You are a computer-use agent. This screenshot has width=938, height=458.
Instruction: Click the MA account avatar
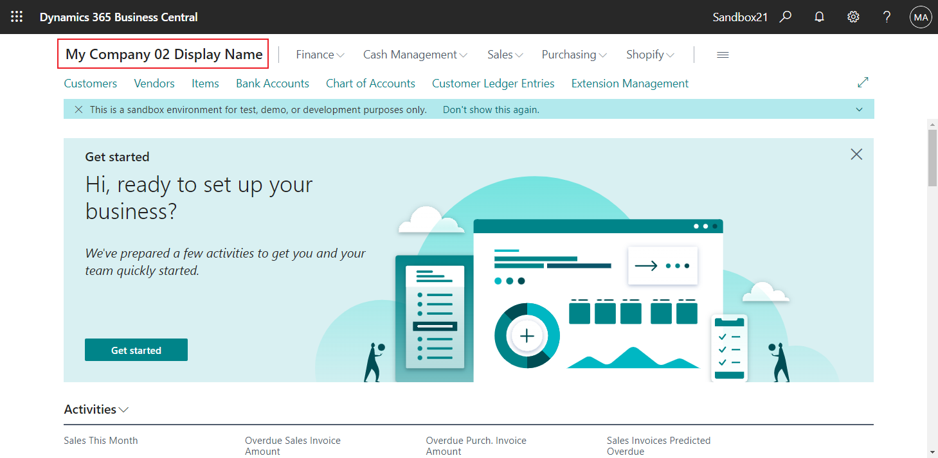(921, 17)
